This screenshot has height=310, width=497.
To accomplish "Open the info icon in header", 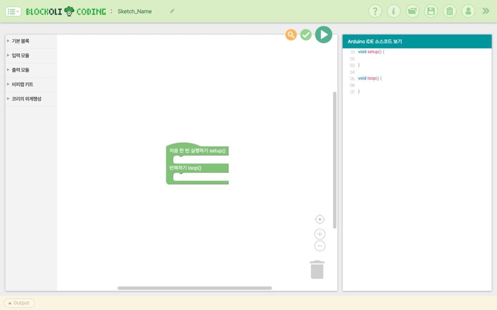I will (x=393, y=11).
